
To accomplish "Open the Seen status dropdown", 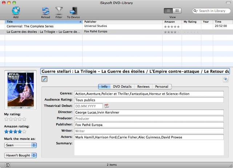I will (20, 145).
